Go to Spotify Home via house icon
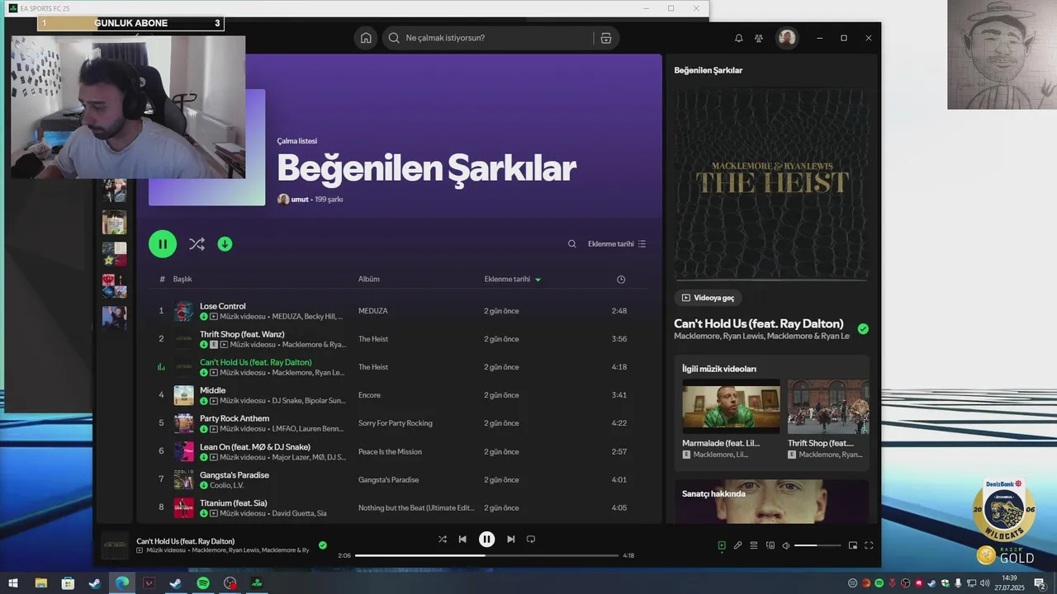 coord(366,38)
